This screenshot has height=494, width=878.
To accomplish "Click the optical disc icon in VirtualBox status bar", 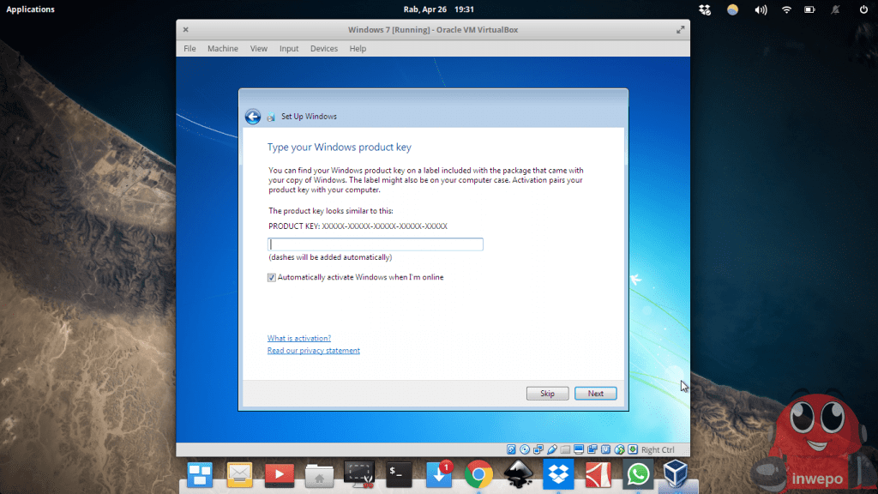I will click(524, 449).
